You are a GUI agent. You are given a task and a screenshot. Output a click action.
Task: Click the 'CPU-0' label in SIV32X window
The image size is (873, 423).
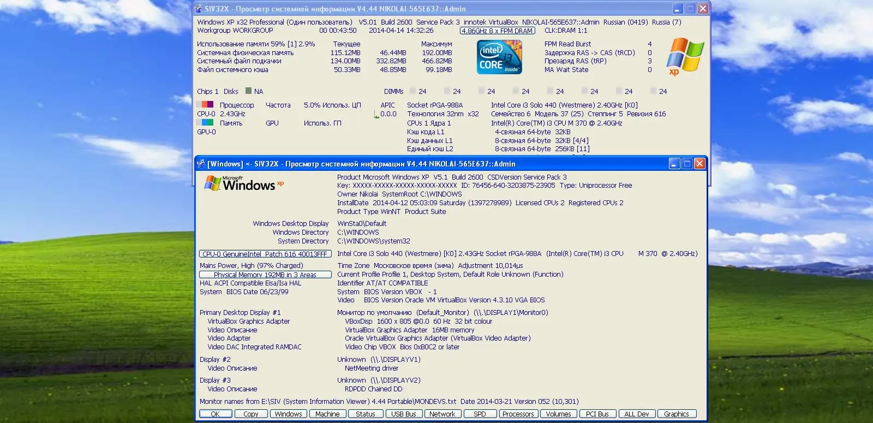pos(206,114)
